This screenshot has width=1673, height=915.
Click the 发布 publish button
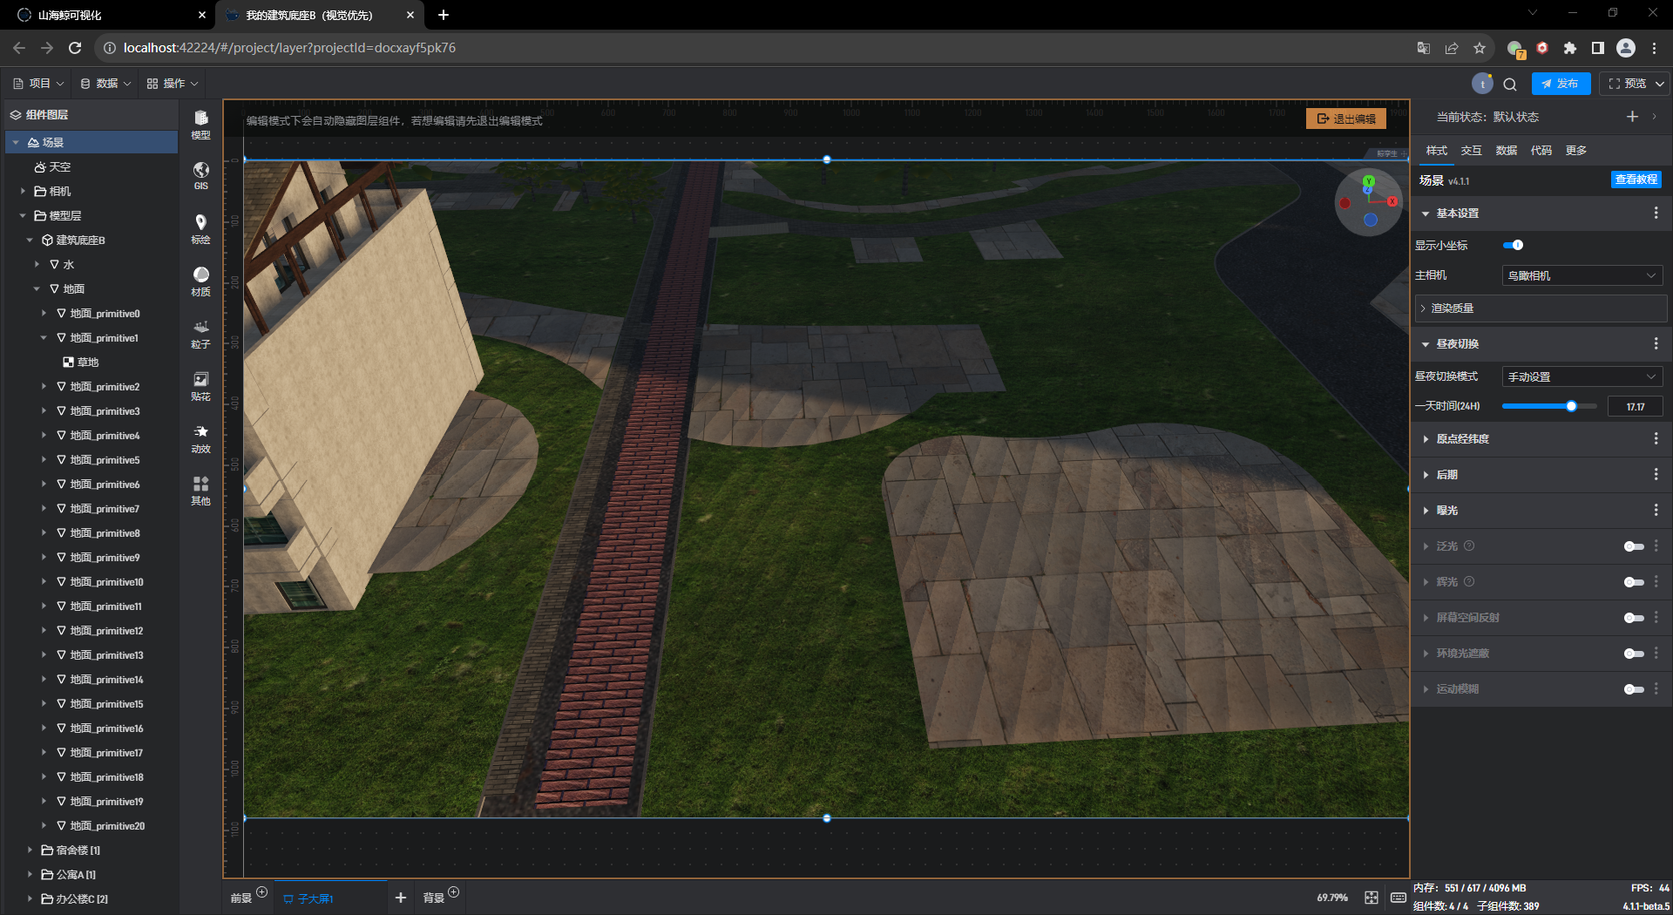coord(1560,84)
